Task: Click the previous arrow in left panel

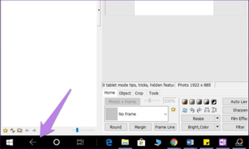Action: (27, 130)
